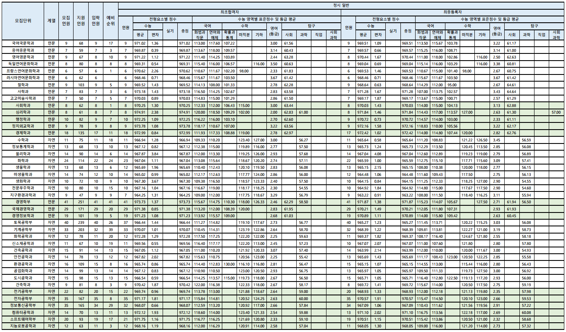Click the 예비순위 header cell
This screenshot has width=566, height=332.
point(111,21)
